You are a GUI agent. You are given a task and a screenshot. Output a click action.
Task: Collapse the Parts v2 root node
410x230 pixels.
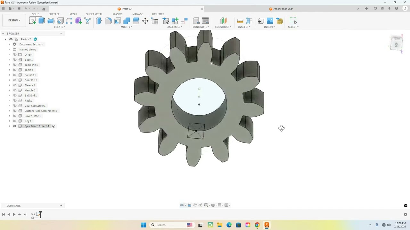pos(5,39)
